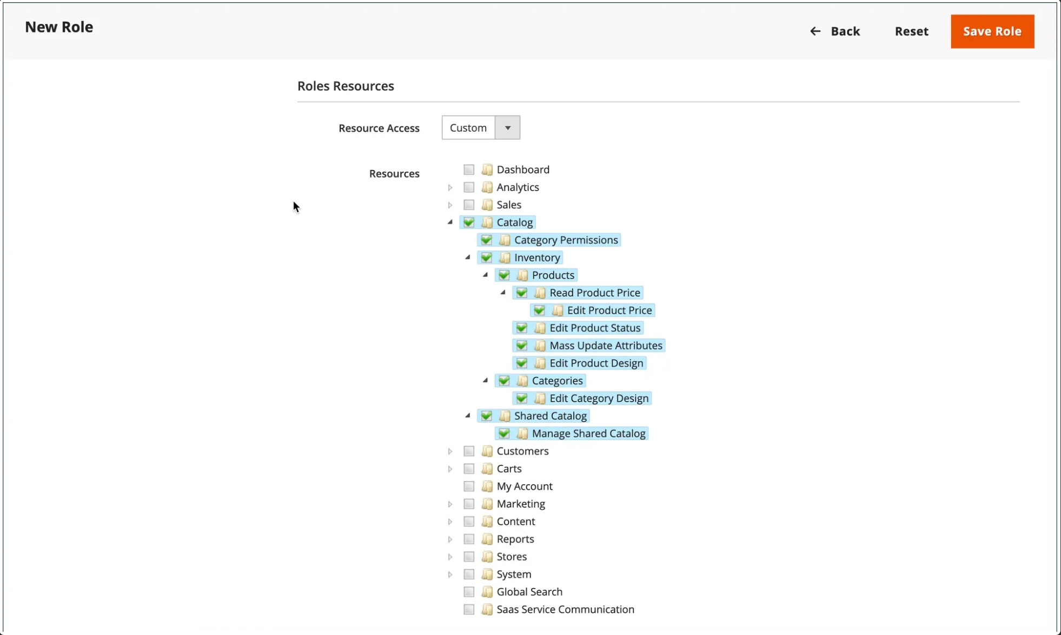Click the Mass Update Attributes folder icon

pyautogui.click(x=540, y=346)
